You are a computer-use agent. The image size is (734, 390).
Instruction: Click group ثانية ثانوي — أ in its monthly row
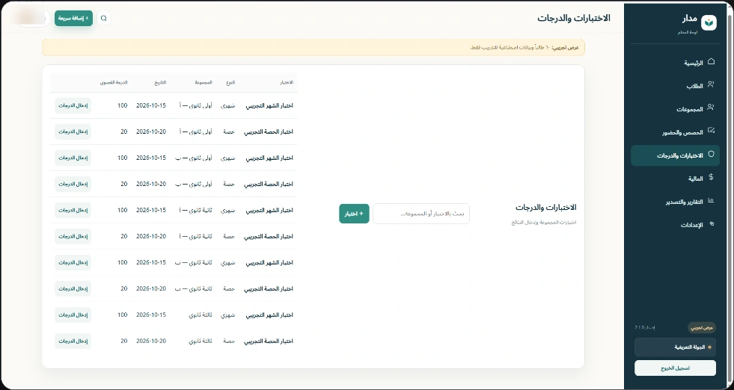pyautogui.click(x=196, y=211)
